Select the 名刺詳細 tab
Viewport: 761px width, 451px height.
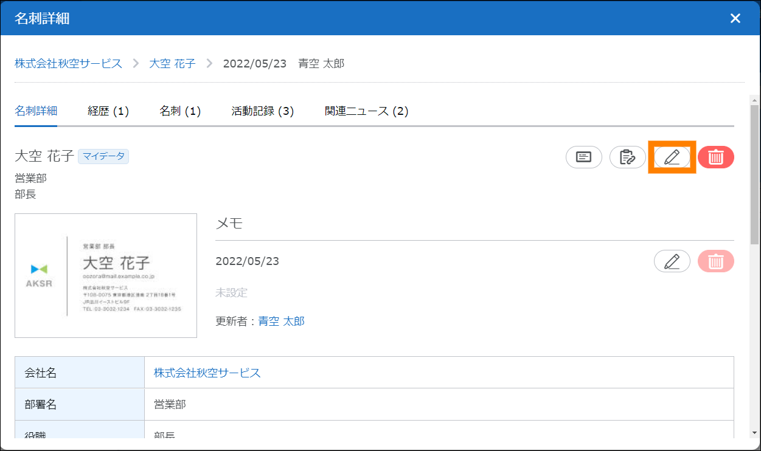[x=36, y=111]
